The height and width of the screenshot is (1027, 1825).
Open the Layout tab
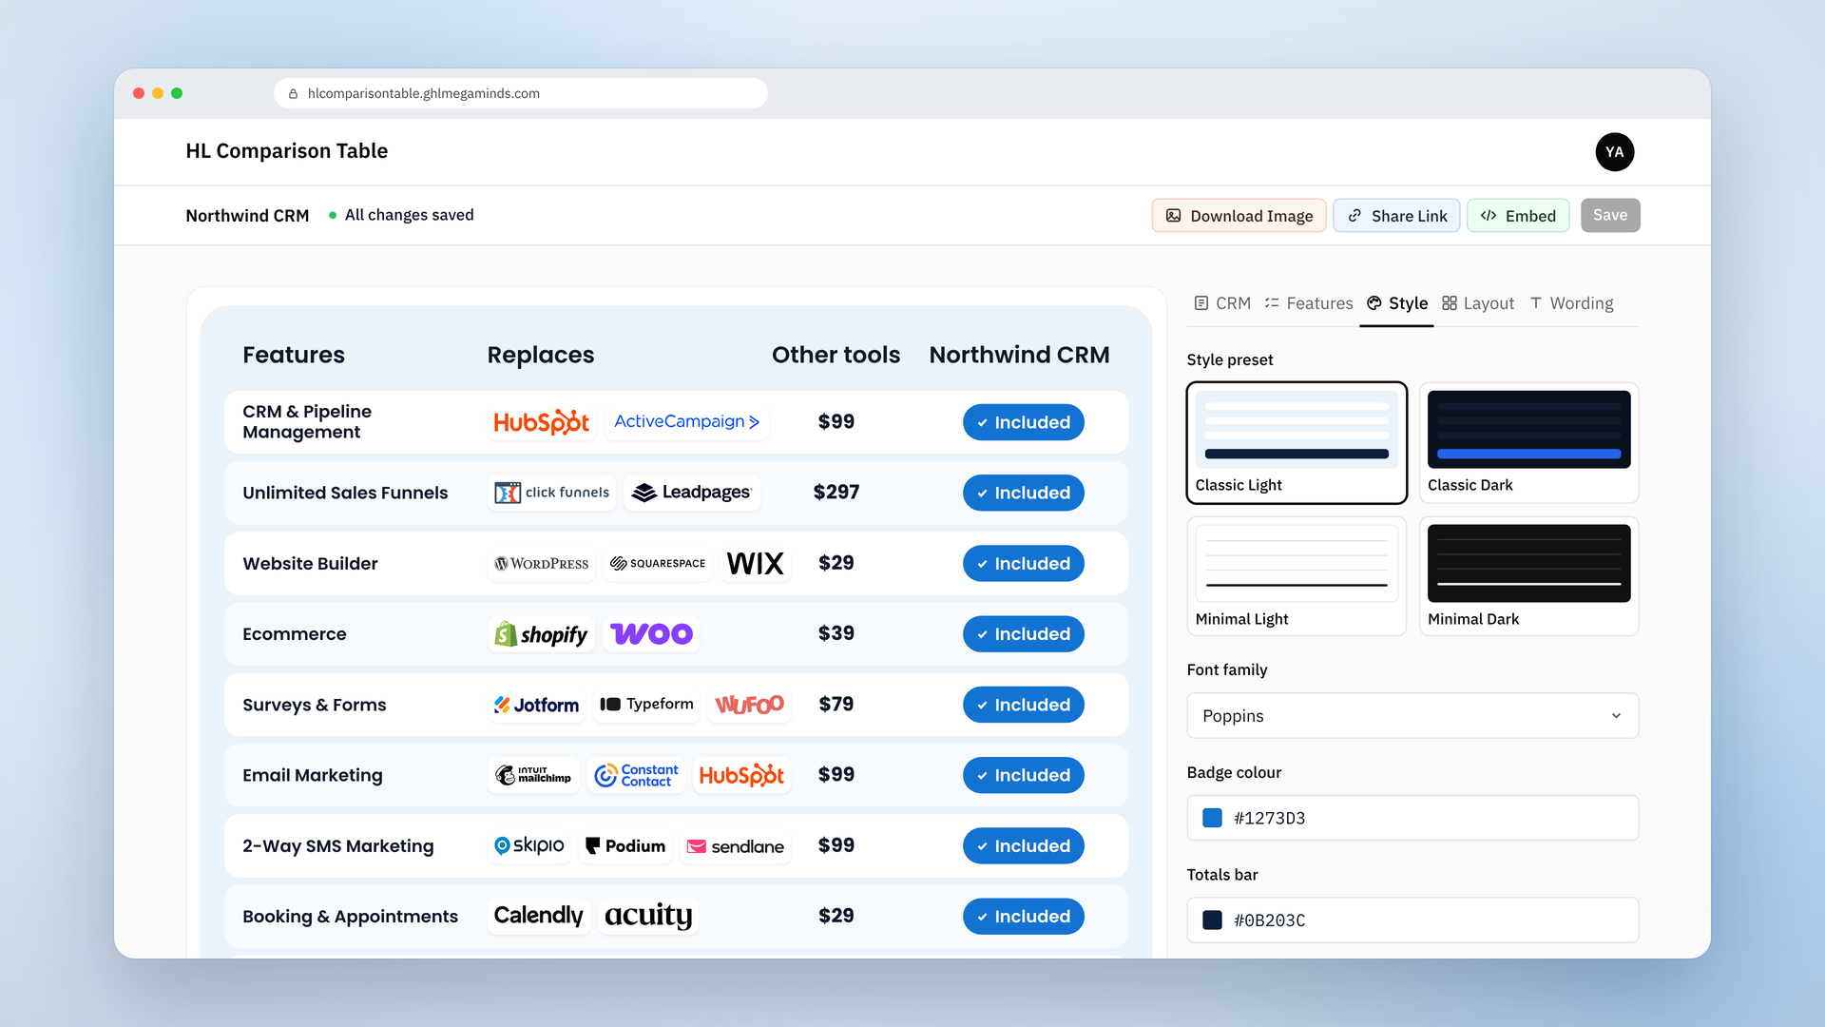[1478, 303]
